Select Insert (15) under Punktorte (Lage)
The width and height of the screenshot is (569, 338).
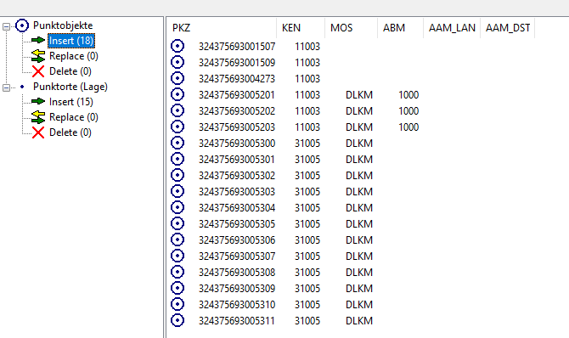point(71,102)
